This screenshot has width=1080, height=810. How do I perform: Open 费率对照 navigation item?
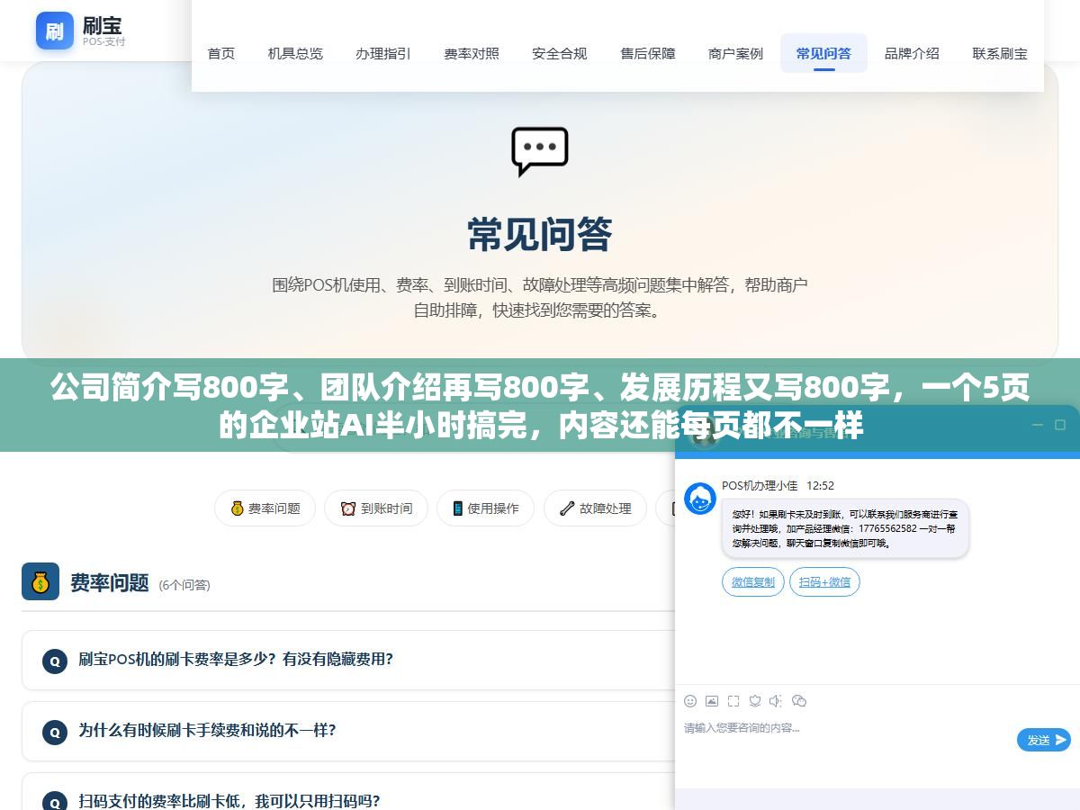pyautogui.click(x=472, y=53)
